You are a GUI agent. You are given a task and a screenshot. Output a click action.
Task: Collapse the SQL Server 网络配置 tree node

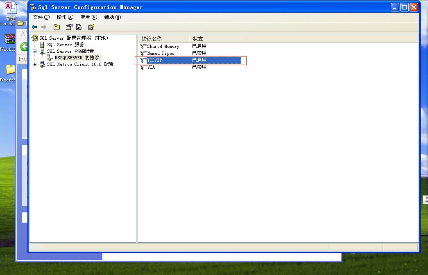click(x=35, y=51)
